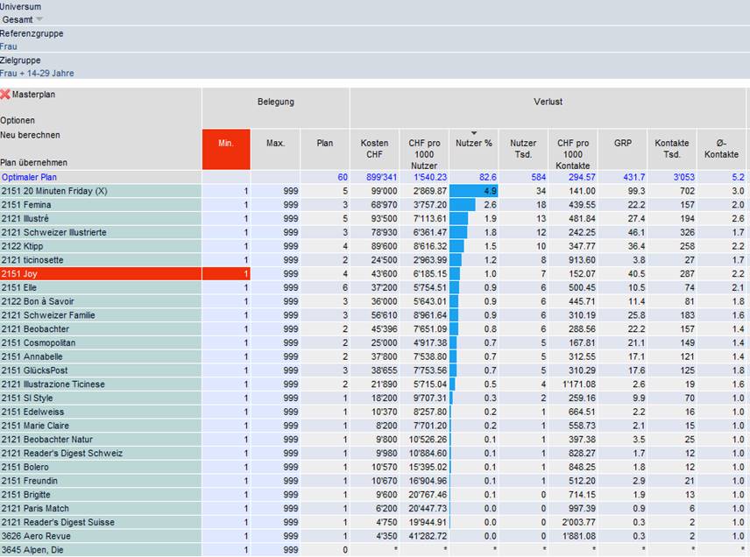
Task: Select the 2151 Cosmopolitan row
Action: pos(101,342)
